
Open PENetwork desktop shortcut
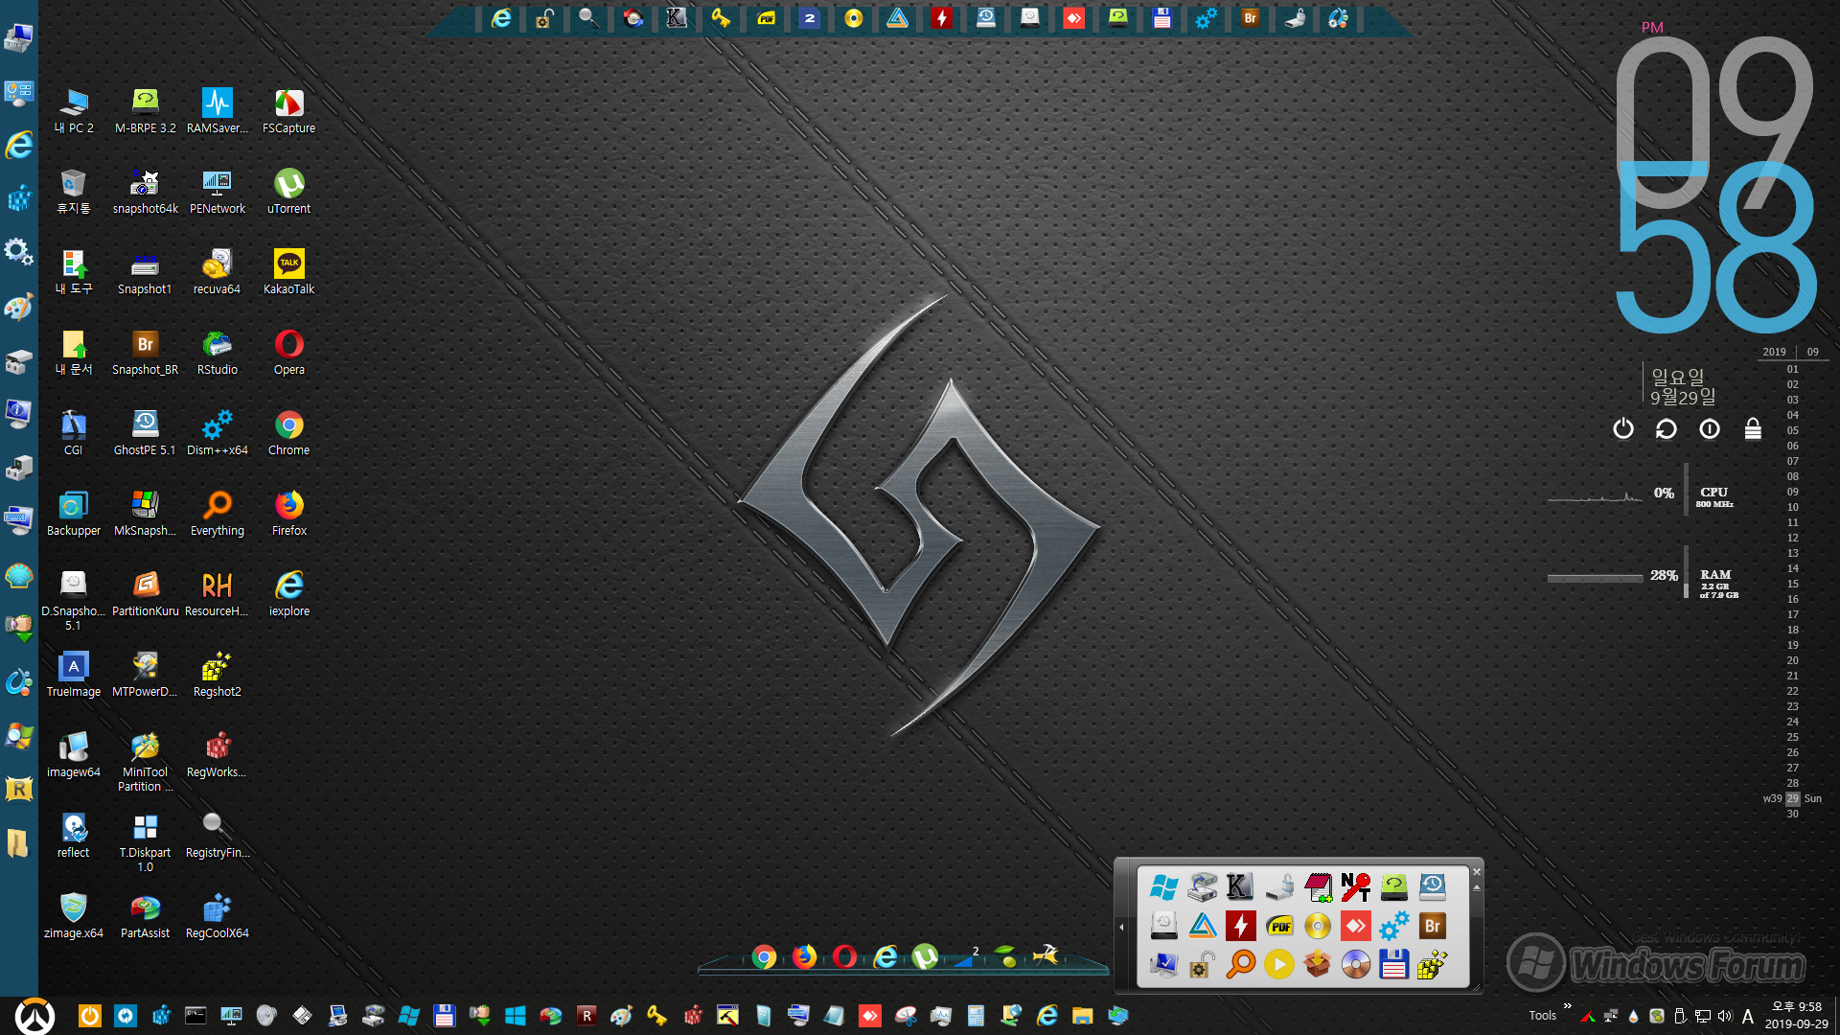pyautogui.click(x=218, y=191)
